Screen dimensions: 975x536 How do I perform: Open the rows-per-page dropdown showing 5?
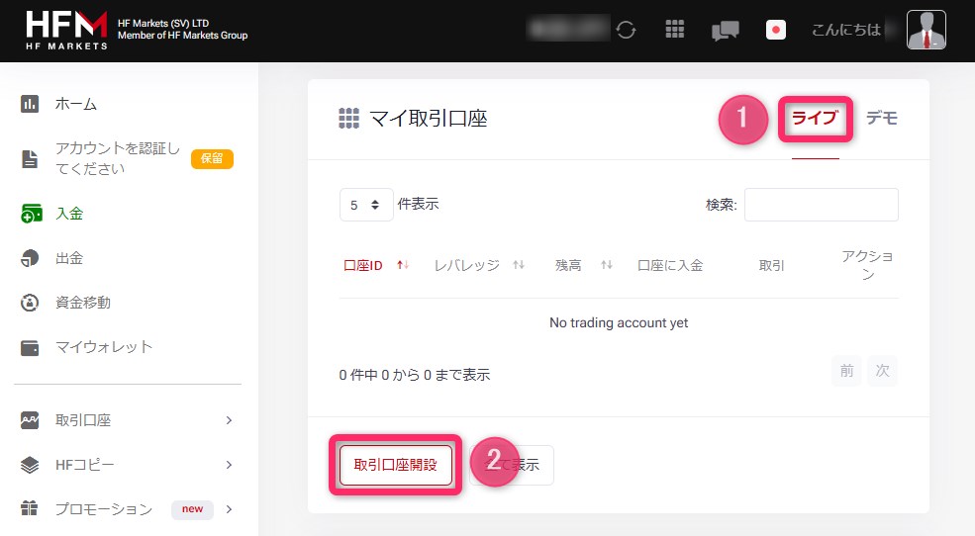[x=365, y=205]
